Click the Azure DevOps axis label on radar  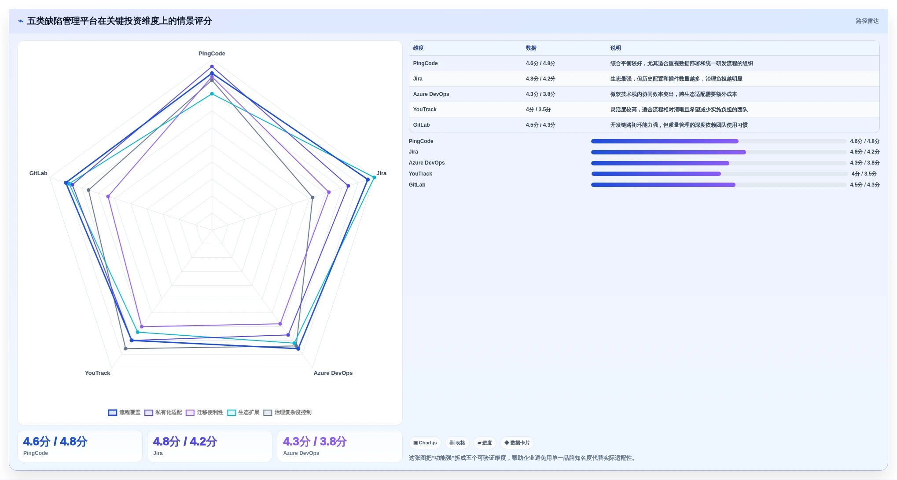click(x=333, y=373)
